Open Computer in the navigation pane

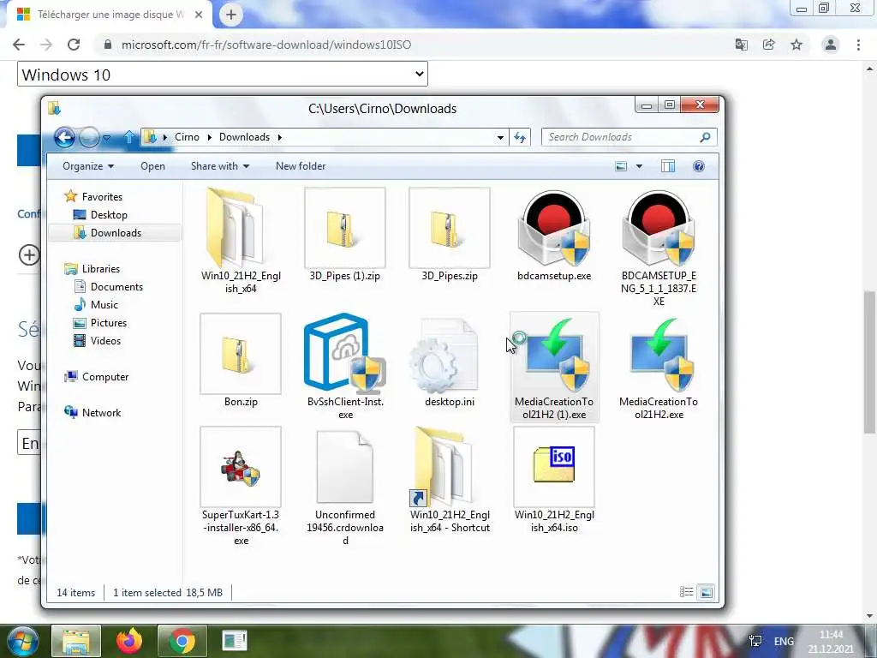[105, 377]
